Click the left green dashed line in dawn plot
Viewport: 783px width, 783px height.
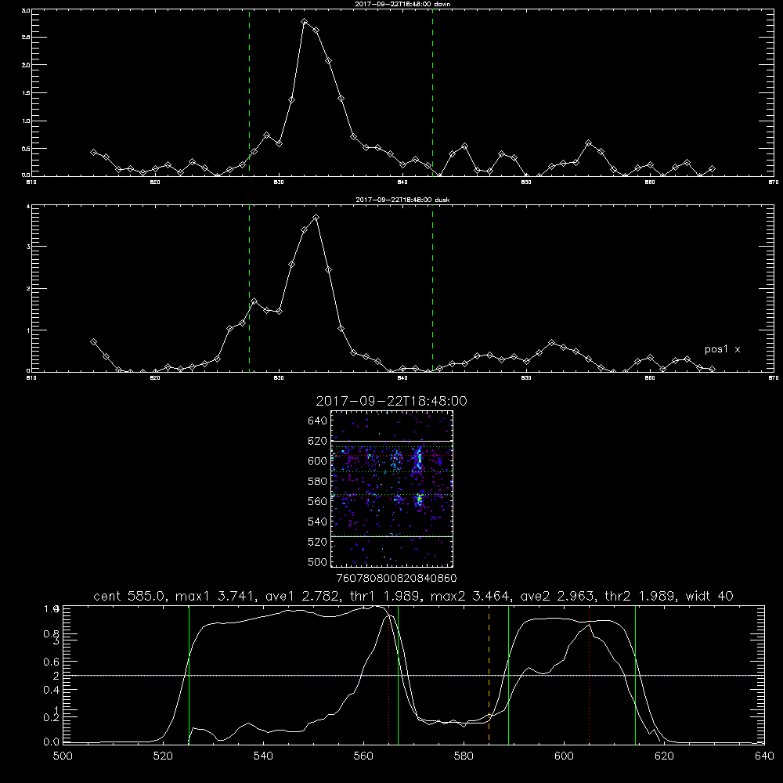point(249,92)
